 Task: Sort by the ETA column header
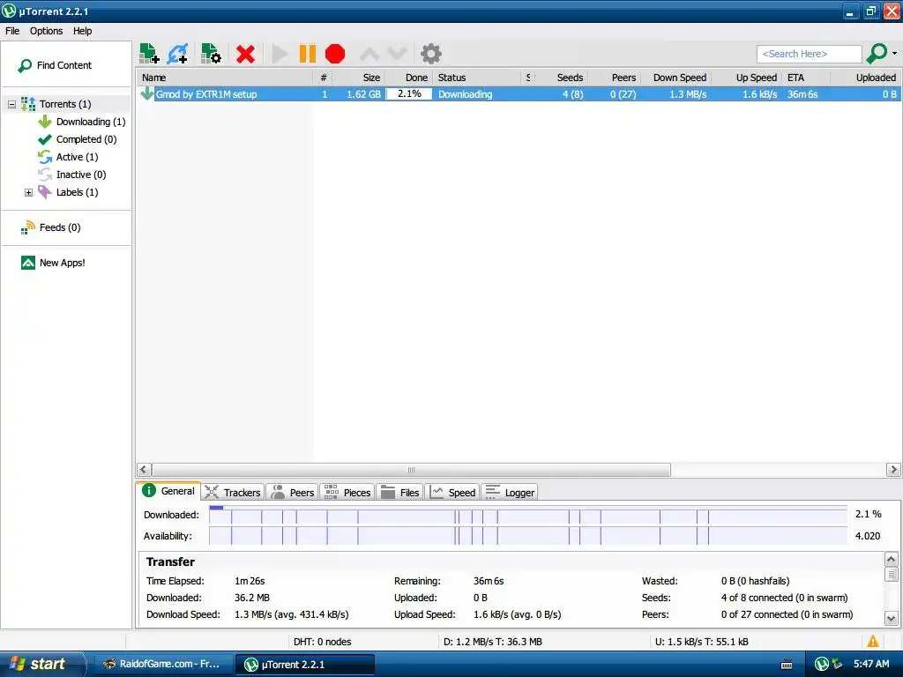(x=806, y=78)
